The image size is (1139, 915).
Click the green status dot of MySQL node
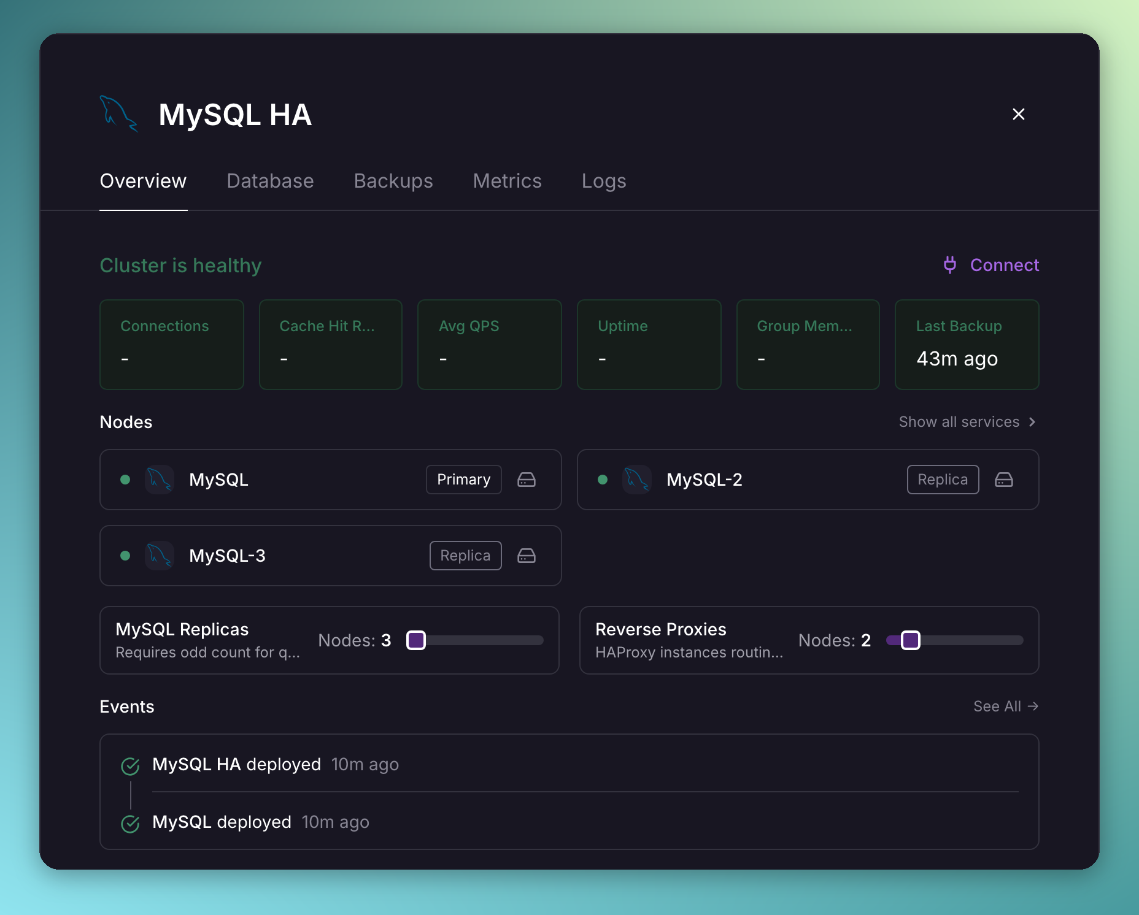pyautogui.click(x=125, y=480)
